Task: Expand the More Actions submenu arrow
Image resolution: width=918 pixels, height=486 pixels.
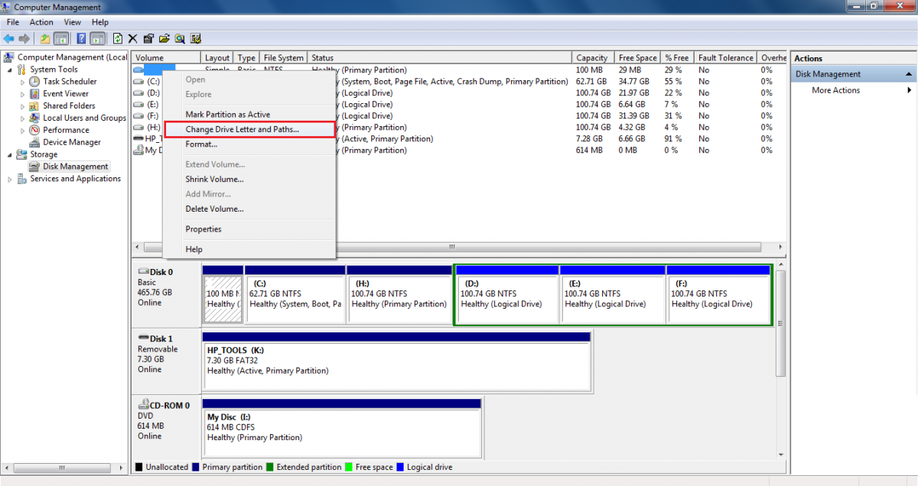Action: click(909, 90)
